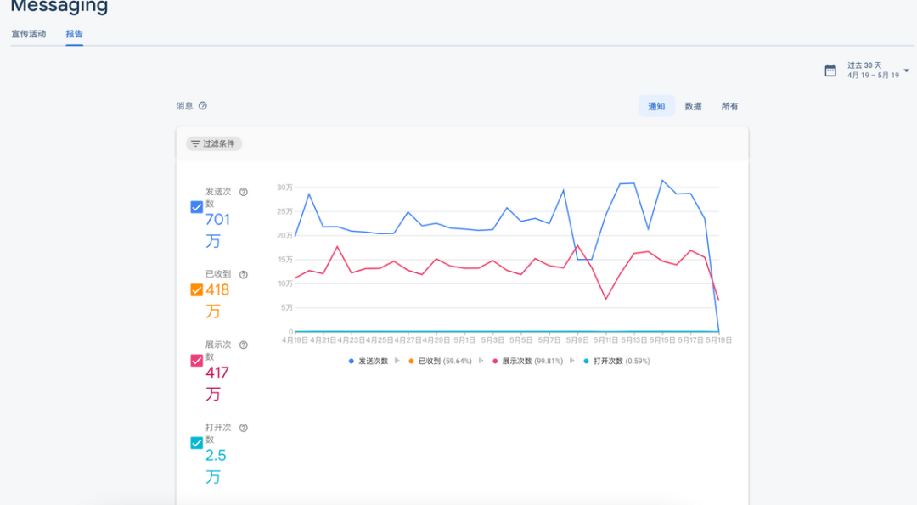The width and height of the screenshot is (917, 505).
Task: Click the help icon beside 发送次数
Action: tap(244, 192)
